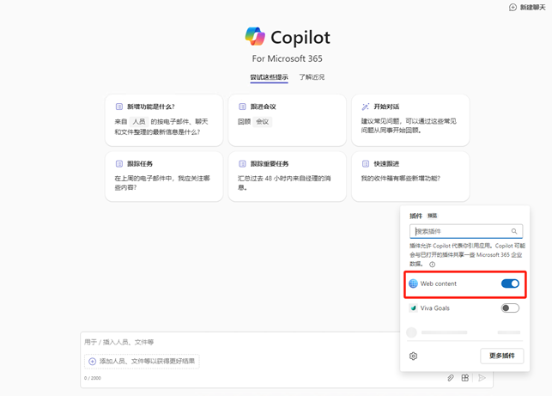This screenshot has width=552, height=396.
Task: Click the 0 / 2000 character counter
Action: [x=93, y=378]
